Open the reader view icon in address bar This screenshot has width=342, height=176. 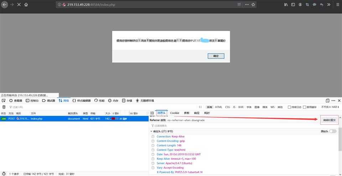(239, 5)
